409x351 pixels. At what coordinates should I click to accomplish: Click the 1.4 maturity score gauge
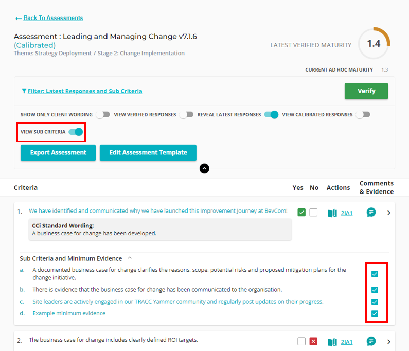pyautogui.click(x=374, y=44)
